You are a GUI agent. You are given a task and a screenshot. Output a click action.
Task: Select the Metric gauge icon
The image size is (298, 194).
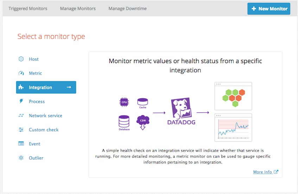pos(21,73)
